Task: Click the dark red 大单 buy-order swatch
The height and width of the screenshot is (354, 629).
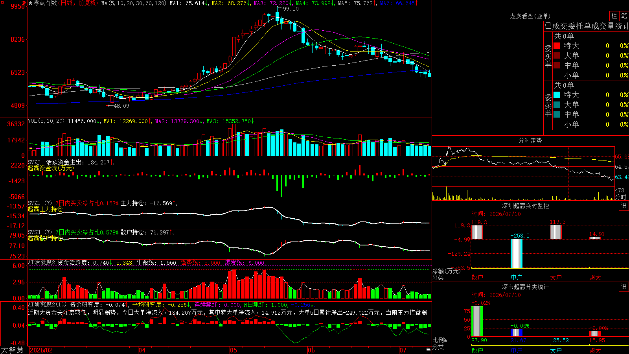Action: 557,55
